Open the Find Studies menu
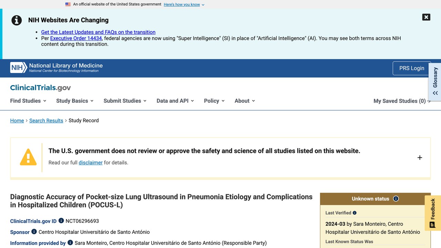The image size is (441, 248). point(28,101)
